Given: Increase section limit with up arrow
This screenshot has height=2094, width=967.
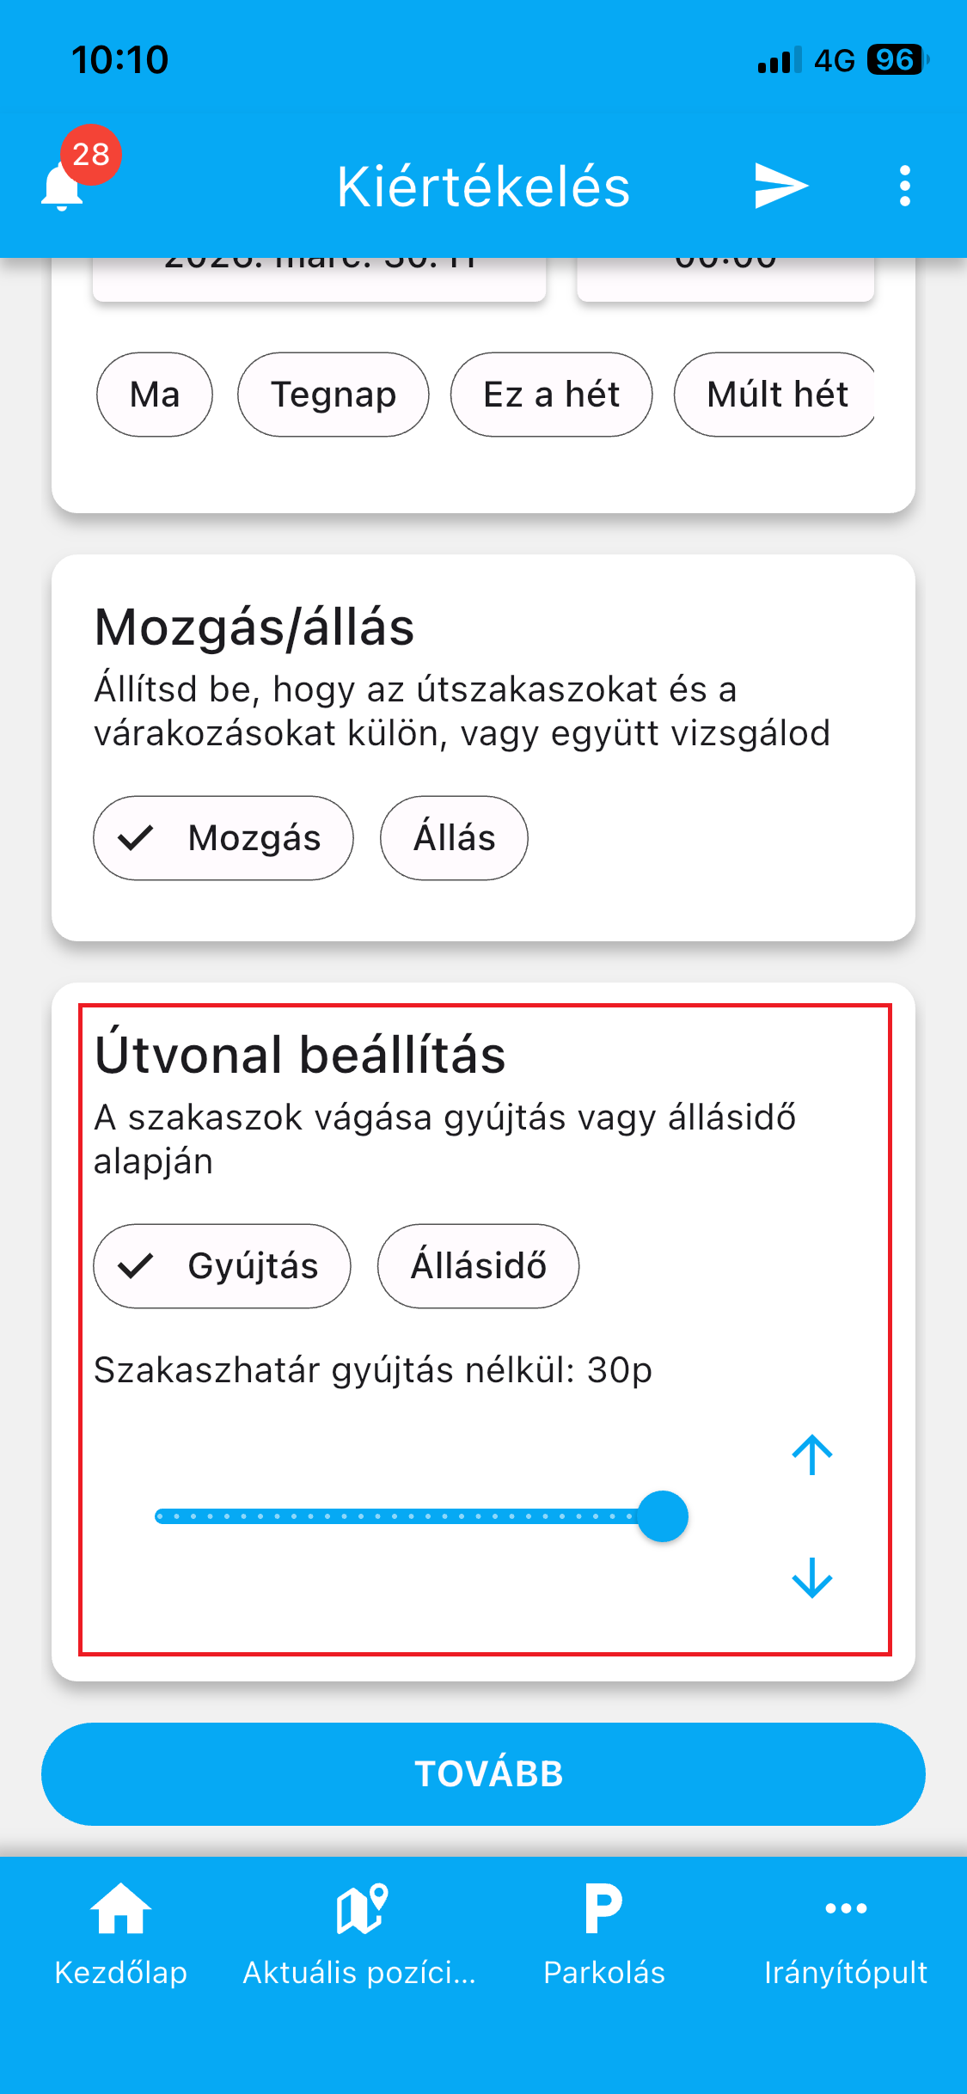Looking at the screenshot, I should pos(811,1454).
